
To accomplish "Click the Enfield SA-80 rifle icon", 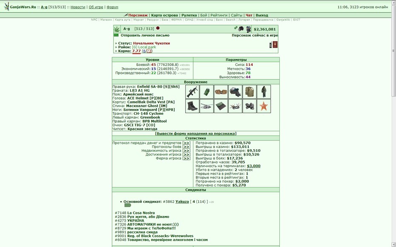I will click(192, 92).
